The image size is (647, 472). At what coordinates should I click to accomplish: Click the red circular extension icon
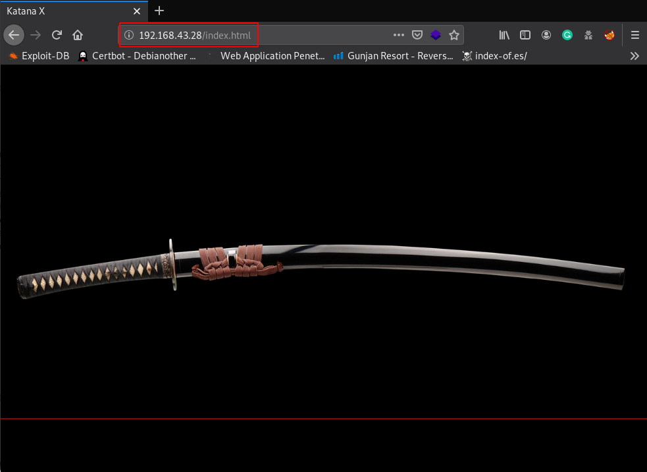pyautogui.click(x=609, y=35)
